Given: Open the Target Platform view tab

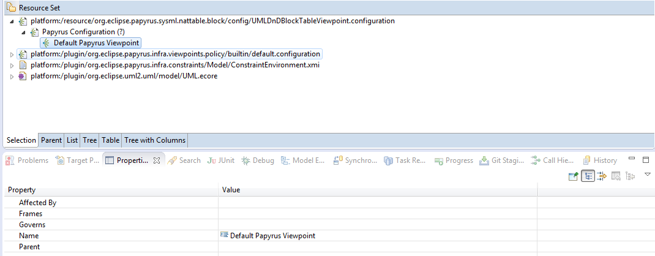Looking at the screenshot, I should [77, 160].
